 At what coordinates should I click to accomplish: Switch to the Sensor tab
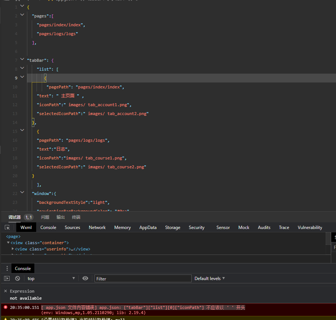pyautogui.click(x=223, y=228)
